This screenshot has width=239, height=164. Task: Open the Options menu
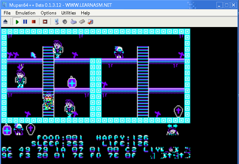(48, 13)
